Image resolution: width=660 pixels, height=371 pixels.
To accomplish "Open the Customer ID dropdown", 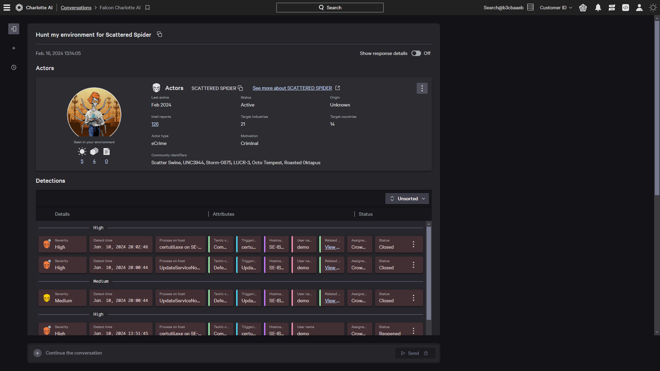I will [556, 8].
